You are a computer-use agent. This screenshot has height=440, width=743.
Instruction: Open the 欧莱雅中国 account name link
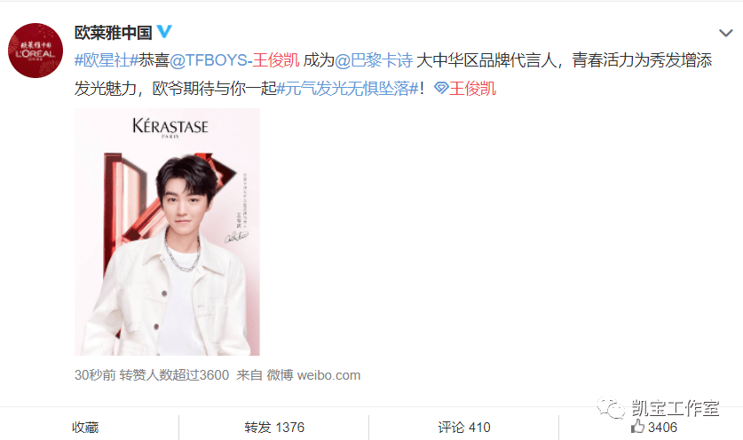click(x=114, y=32)
